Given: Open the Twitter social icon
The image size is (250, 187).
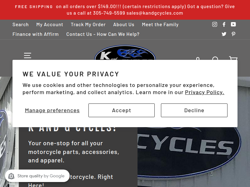Looking at the screenshot, I should (224, 34).
